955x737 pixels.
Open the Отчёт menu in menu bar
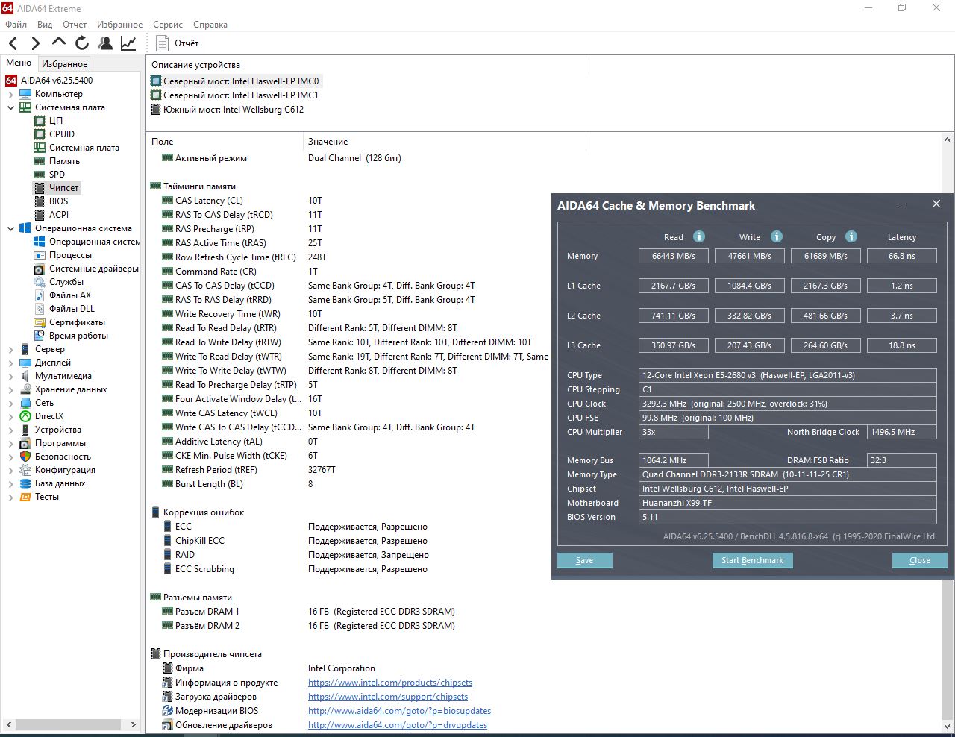[75, 25]
